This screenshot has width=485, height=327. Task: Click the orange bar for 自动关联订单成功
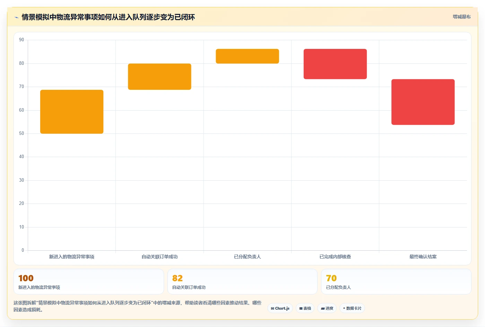tap(159, 77)
